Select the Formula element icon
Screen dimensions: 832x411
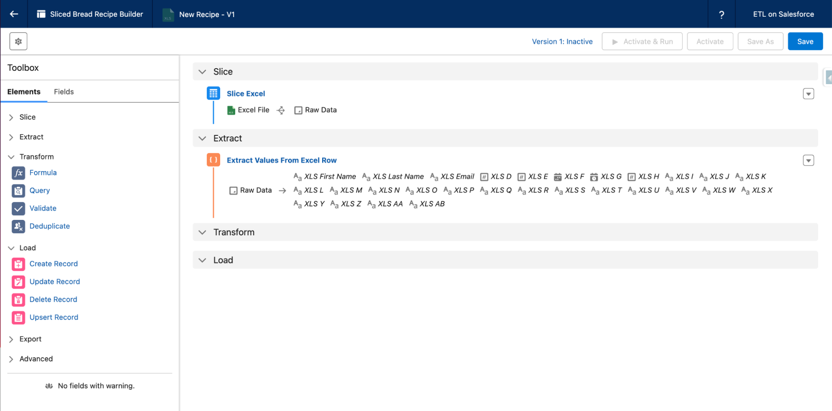(x=18, y=173)
